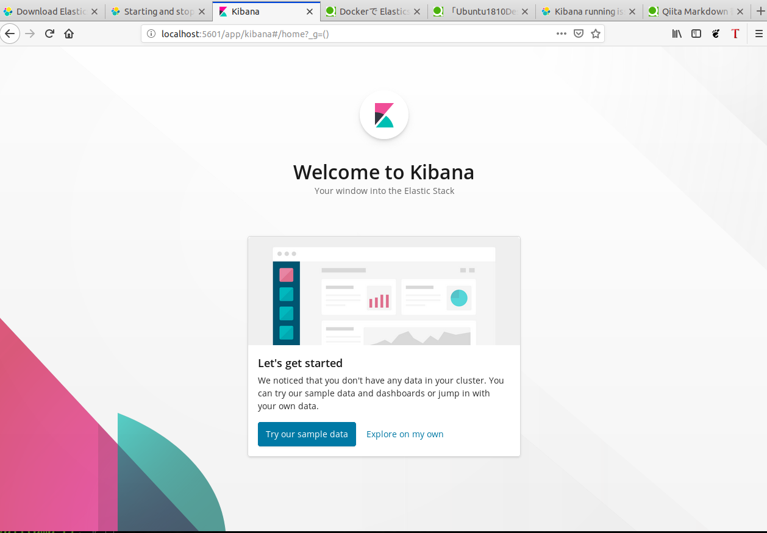Image resolution: width=767 pixels, height=533 pixels.
Task: Reload the current Kibana page
Action: point(49,34)
